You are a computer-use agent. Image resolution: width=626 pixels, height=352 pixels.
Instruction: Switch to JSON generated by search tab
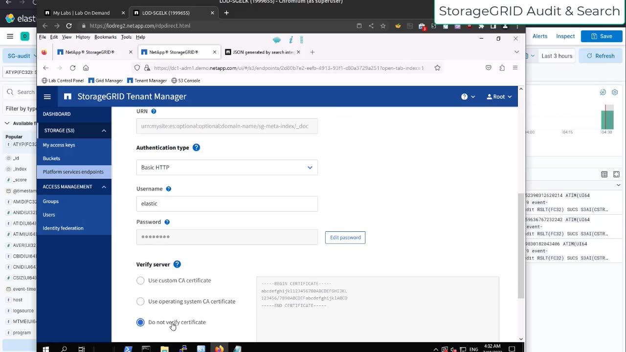tap(263, 52)
